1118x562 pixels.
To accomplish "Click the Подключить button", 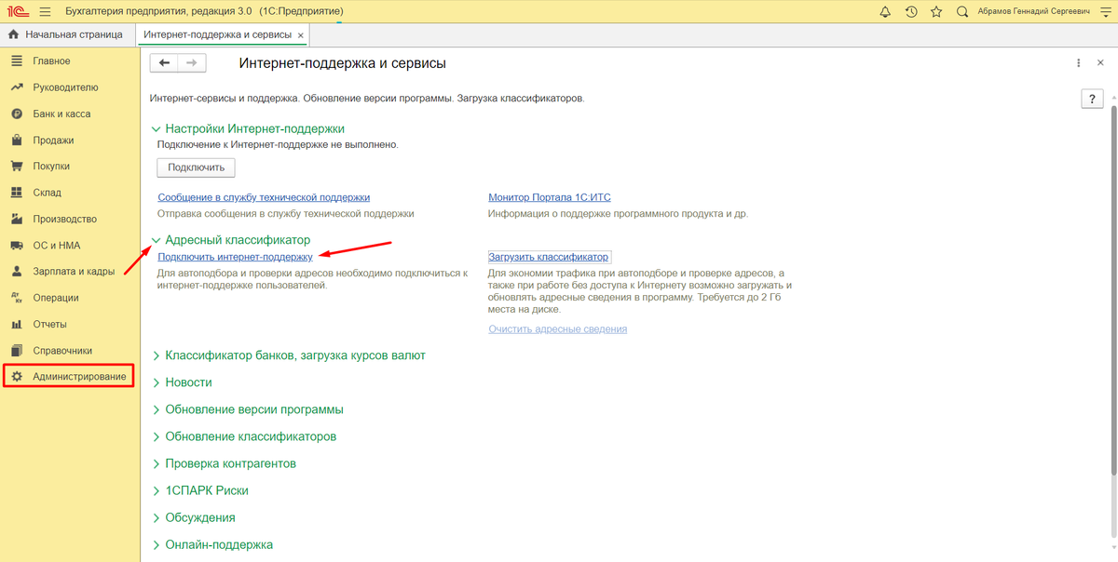I will point(196,167).
